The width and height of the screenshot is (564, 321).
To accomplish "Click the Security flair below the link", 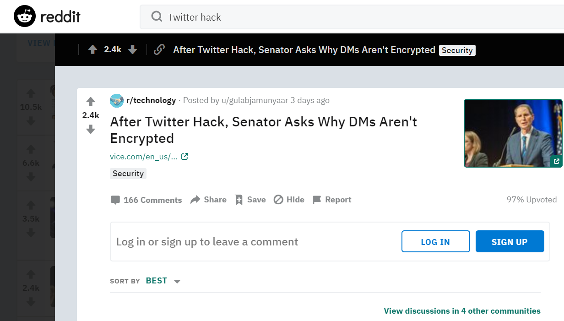I will pos(128,174).
